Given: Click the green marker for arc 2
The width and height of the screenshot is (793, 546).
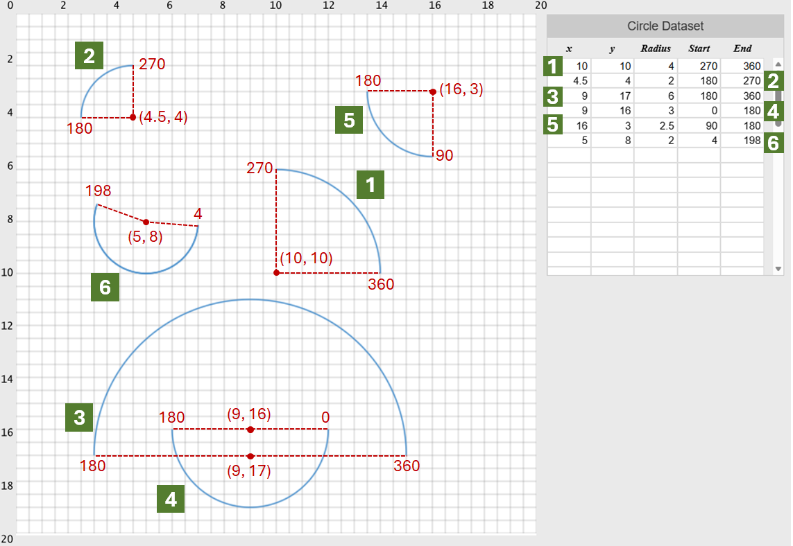Looking at the screenshot, I should click(x=87, y=57).
